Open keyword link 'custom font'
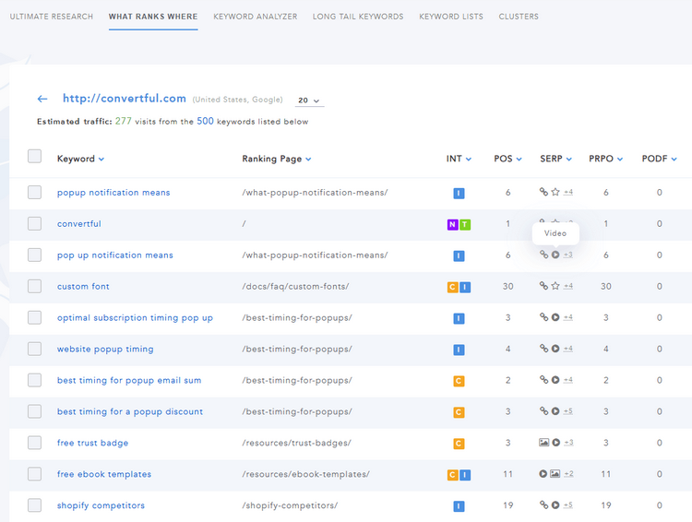Viewport: 692px width, 522px height. pos(83,287)
